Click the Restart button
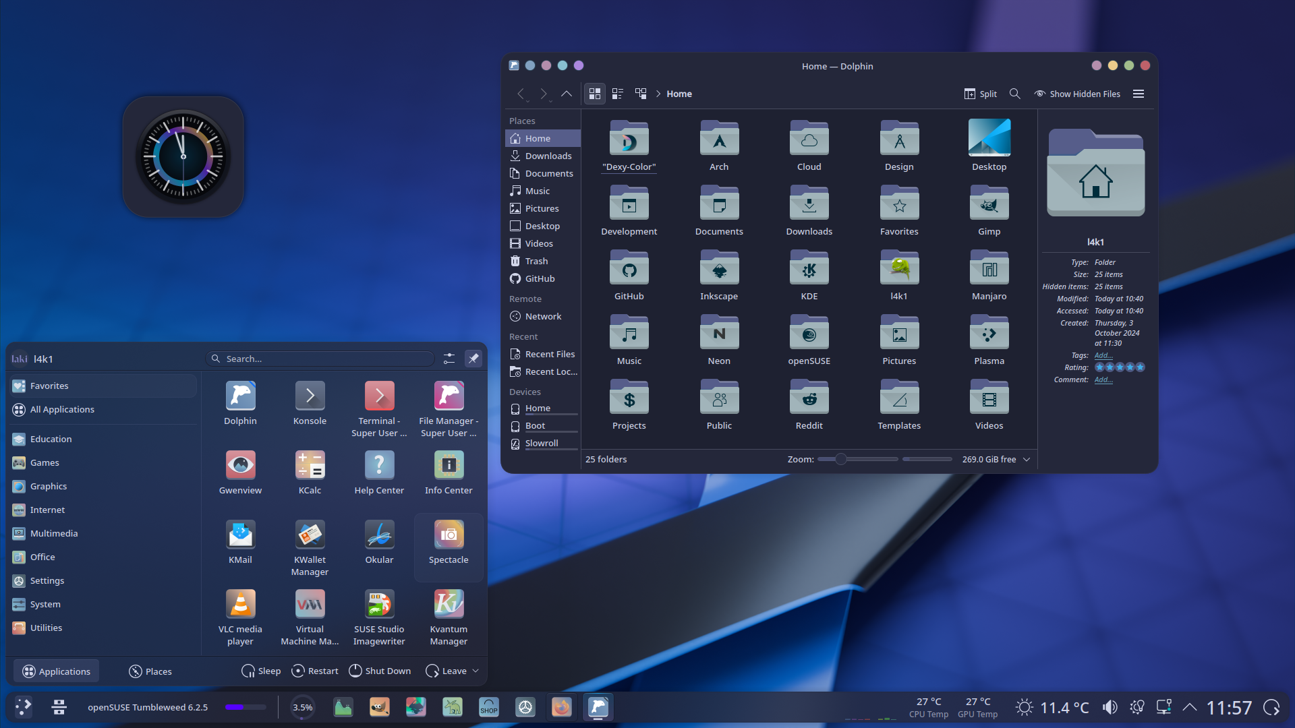 pos(315,671)
